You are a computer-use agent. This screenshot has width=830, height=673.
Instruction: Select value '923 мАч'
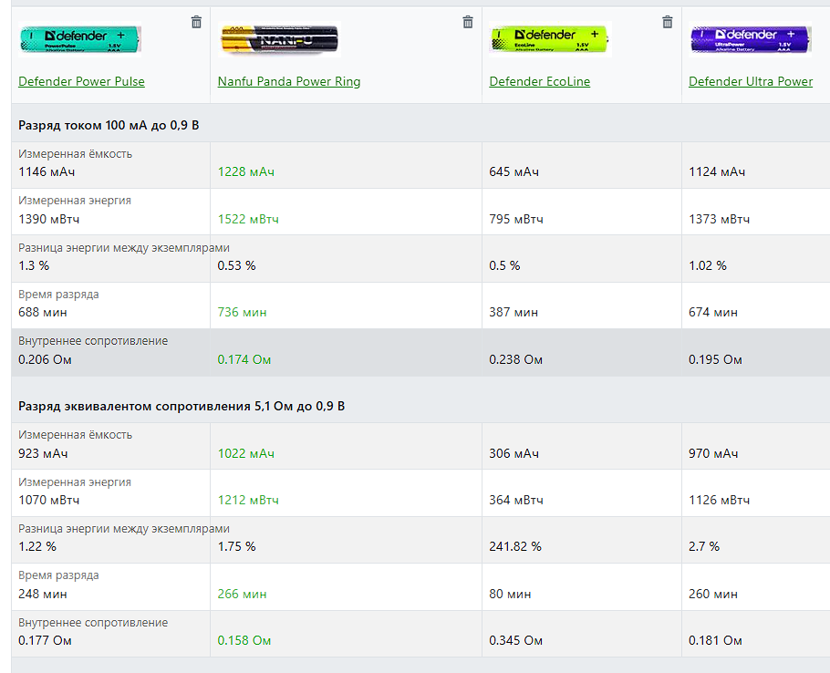pos(43,453)
